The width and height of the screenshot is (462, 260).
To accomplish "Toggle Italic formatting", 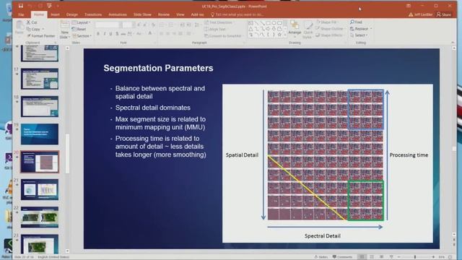I will point(104,34).
